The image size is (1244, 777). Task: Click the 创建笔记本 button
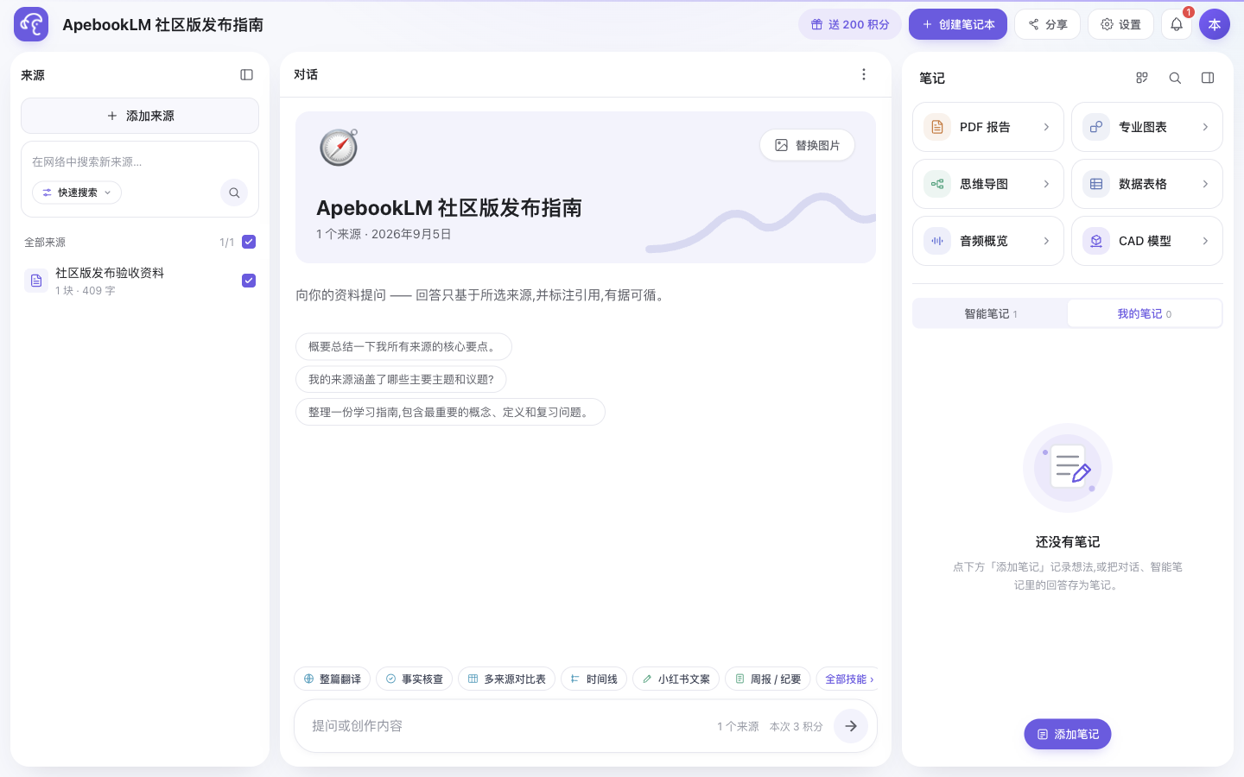[x=958, y=24]
